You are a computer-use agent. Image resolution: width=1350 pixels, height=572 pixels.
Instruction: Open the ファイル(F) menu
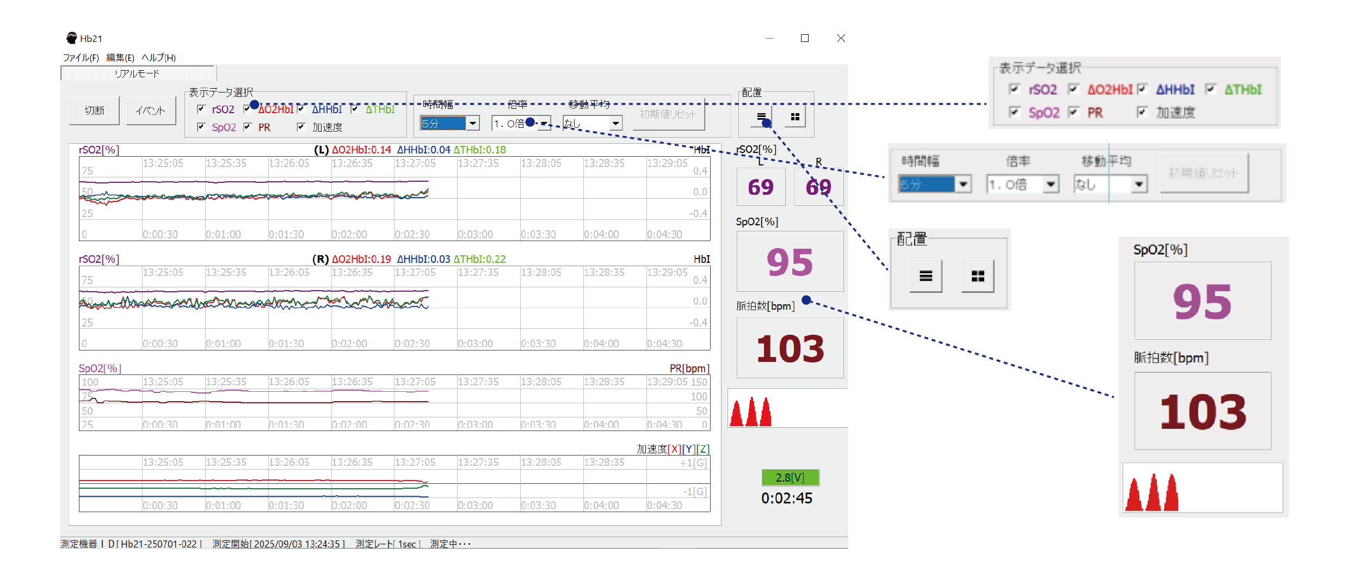81,58
